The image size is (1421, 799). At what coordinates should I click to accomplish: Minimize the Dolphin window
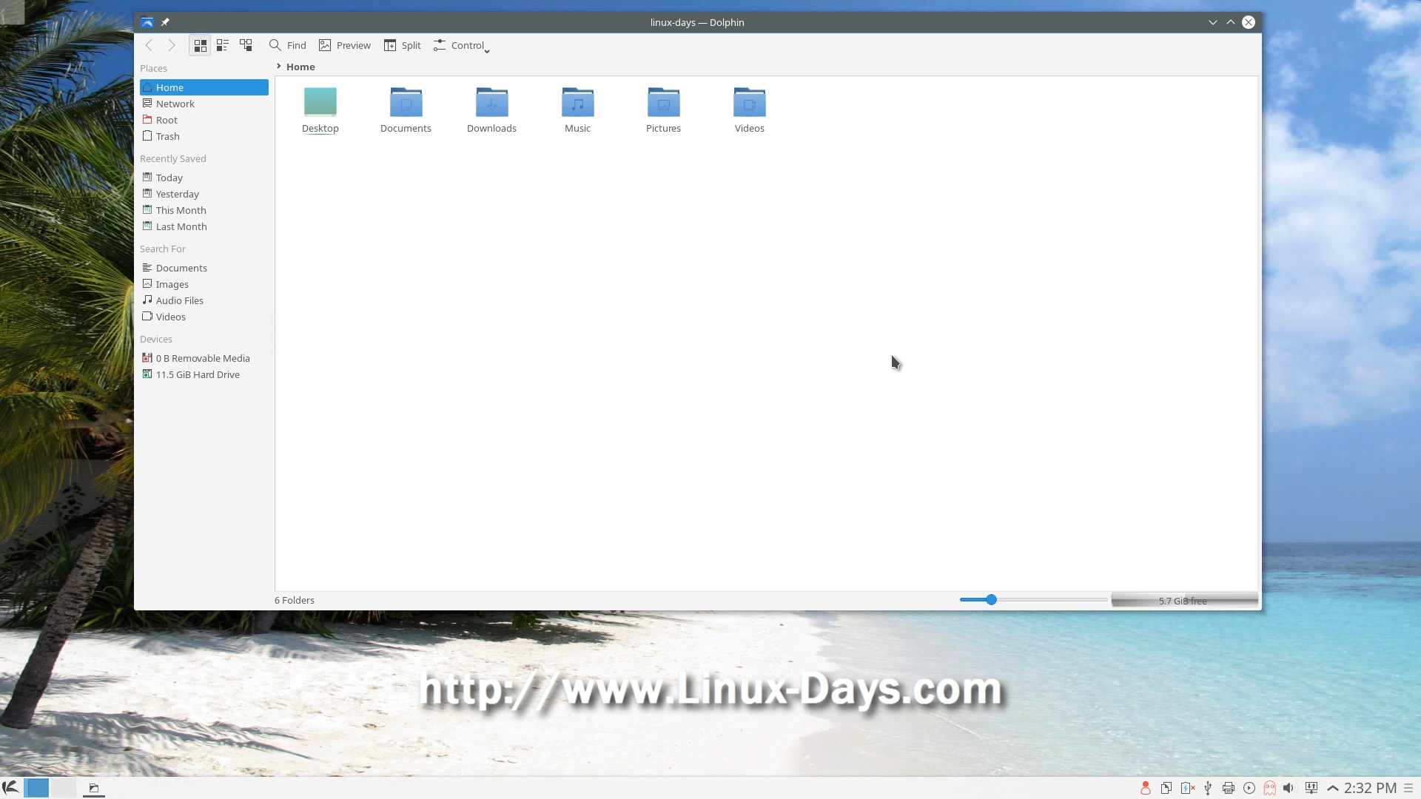1213,22
